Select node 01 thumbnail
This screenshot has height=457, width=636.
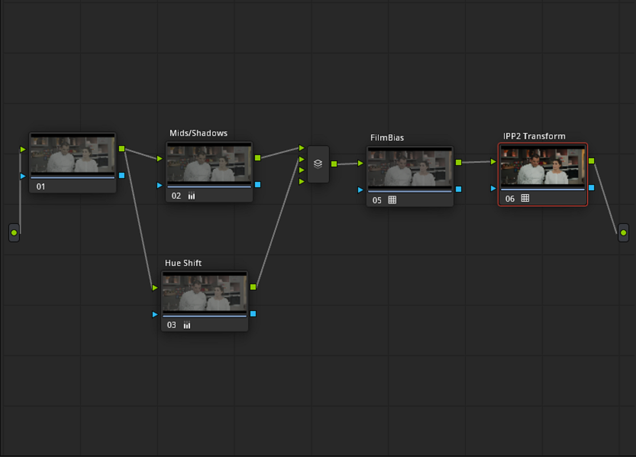(73, 155)
